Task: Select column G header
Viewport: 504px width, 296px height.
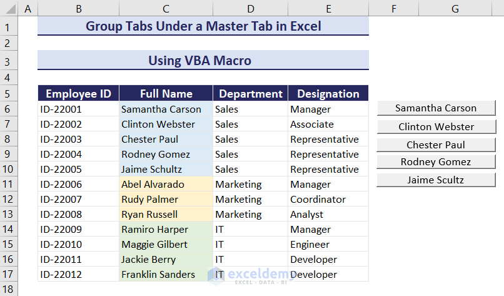Action: click(x=455, y=9)
